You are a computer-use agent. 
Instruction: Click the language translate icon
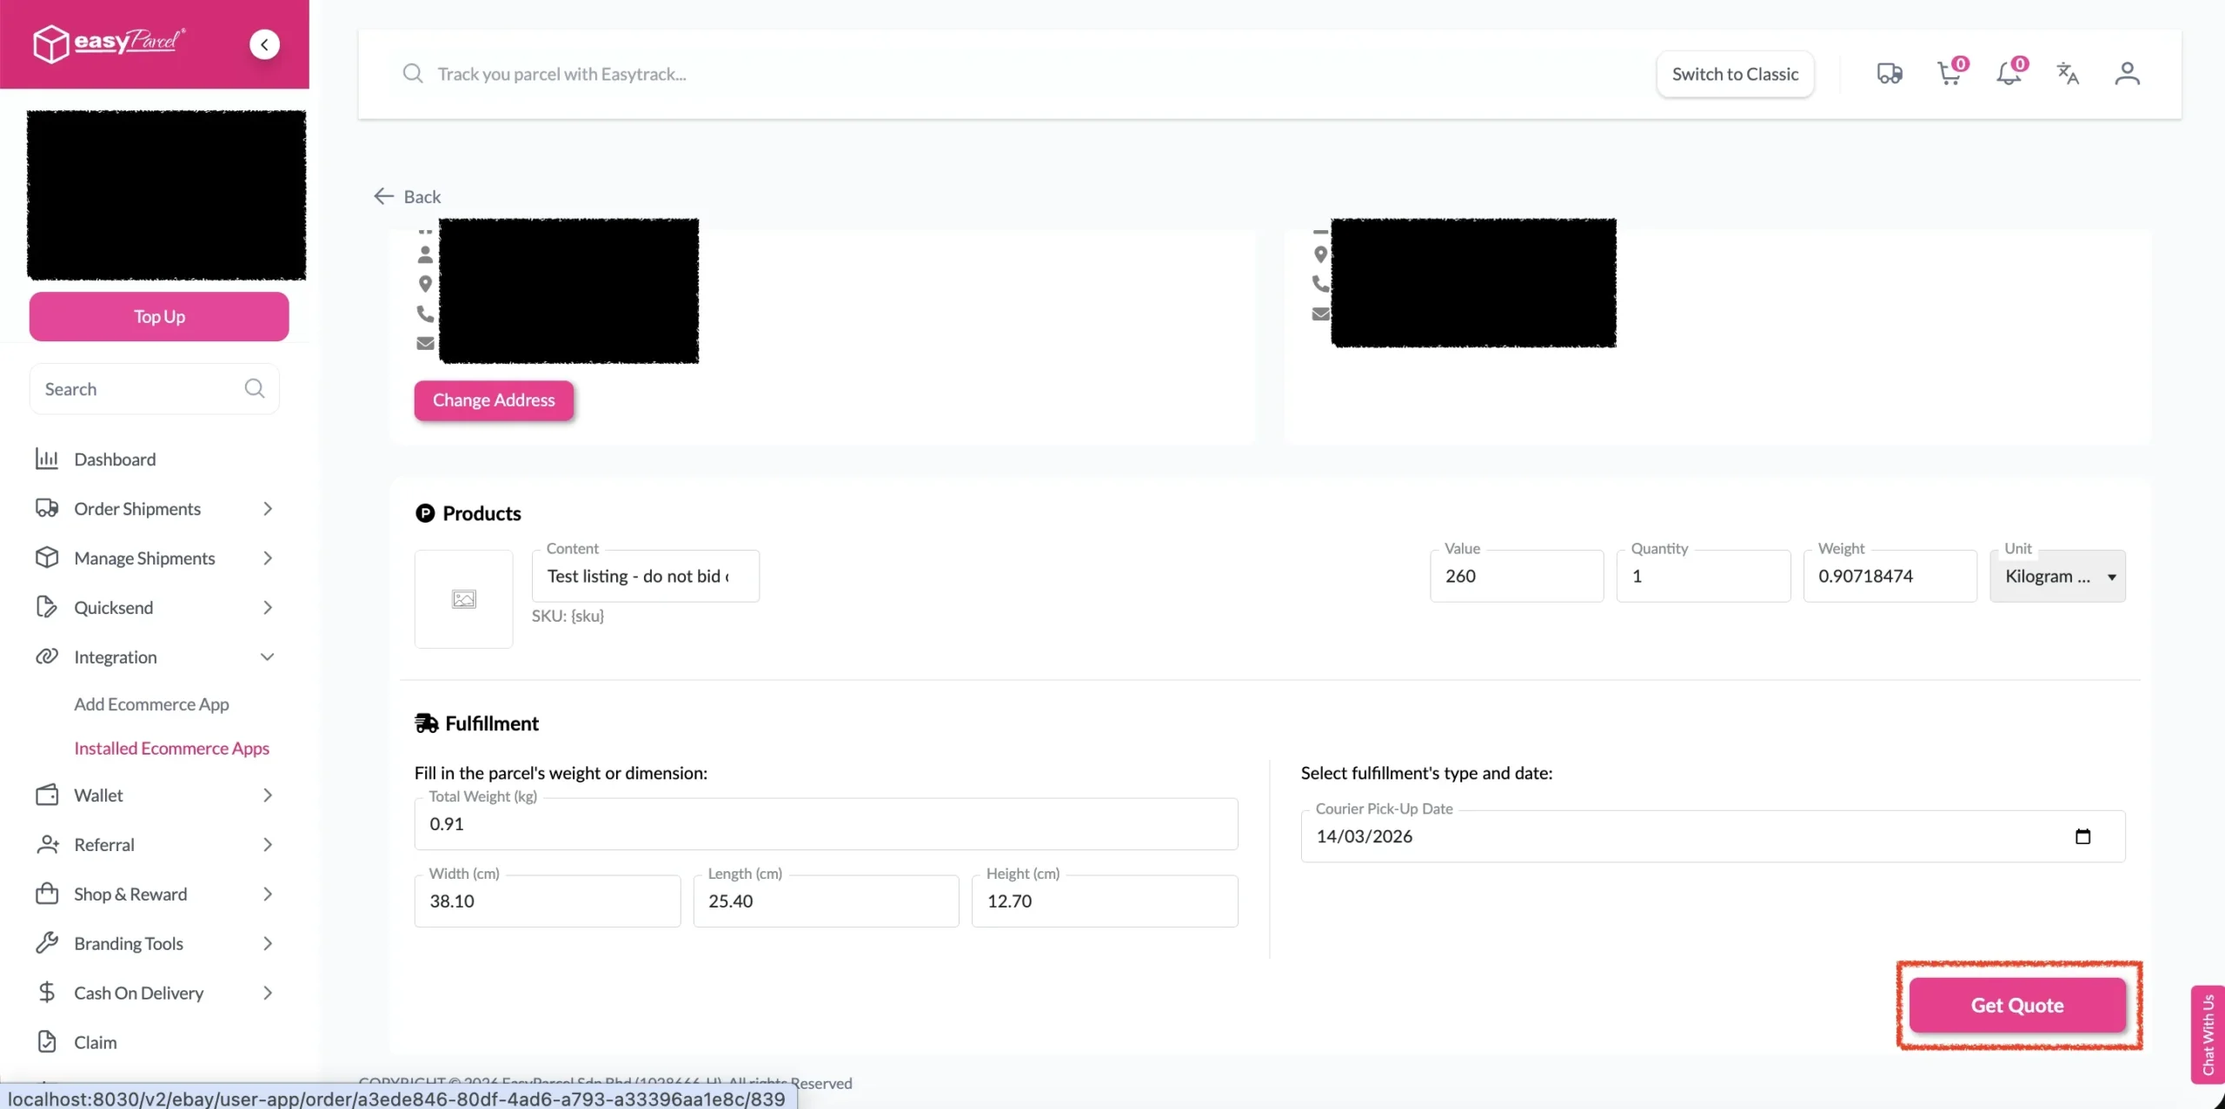[x=2068, y=74]
